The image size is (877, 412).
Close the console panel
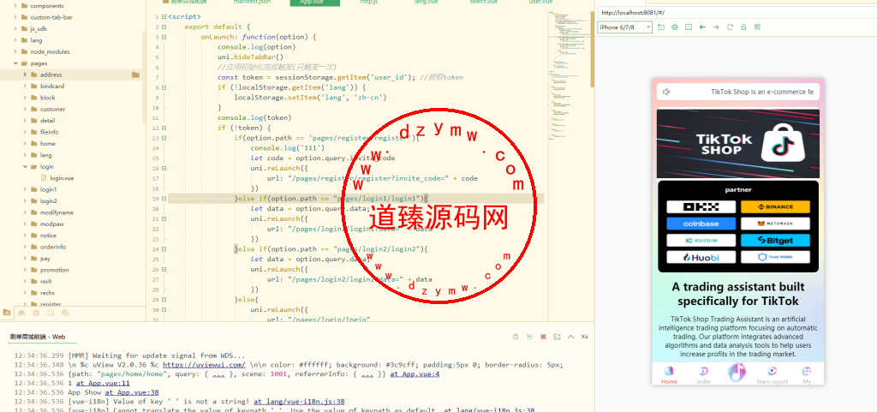point(584,337)
